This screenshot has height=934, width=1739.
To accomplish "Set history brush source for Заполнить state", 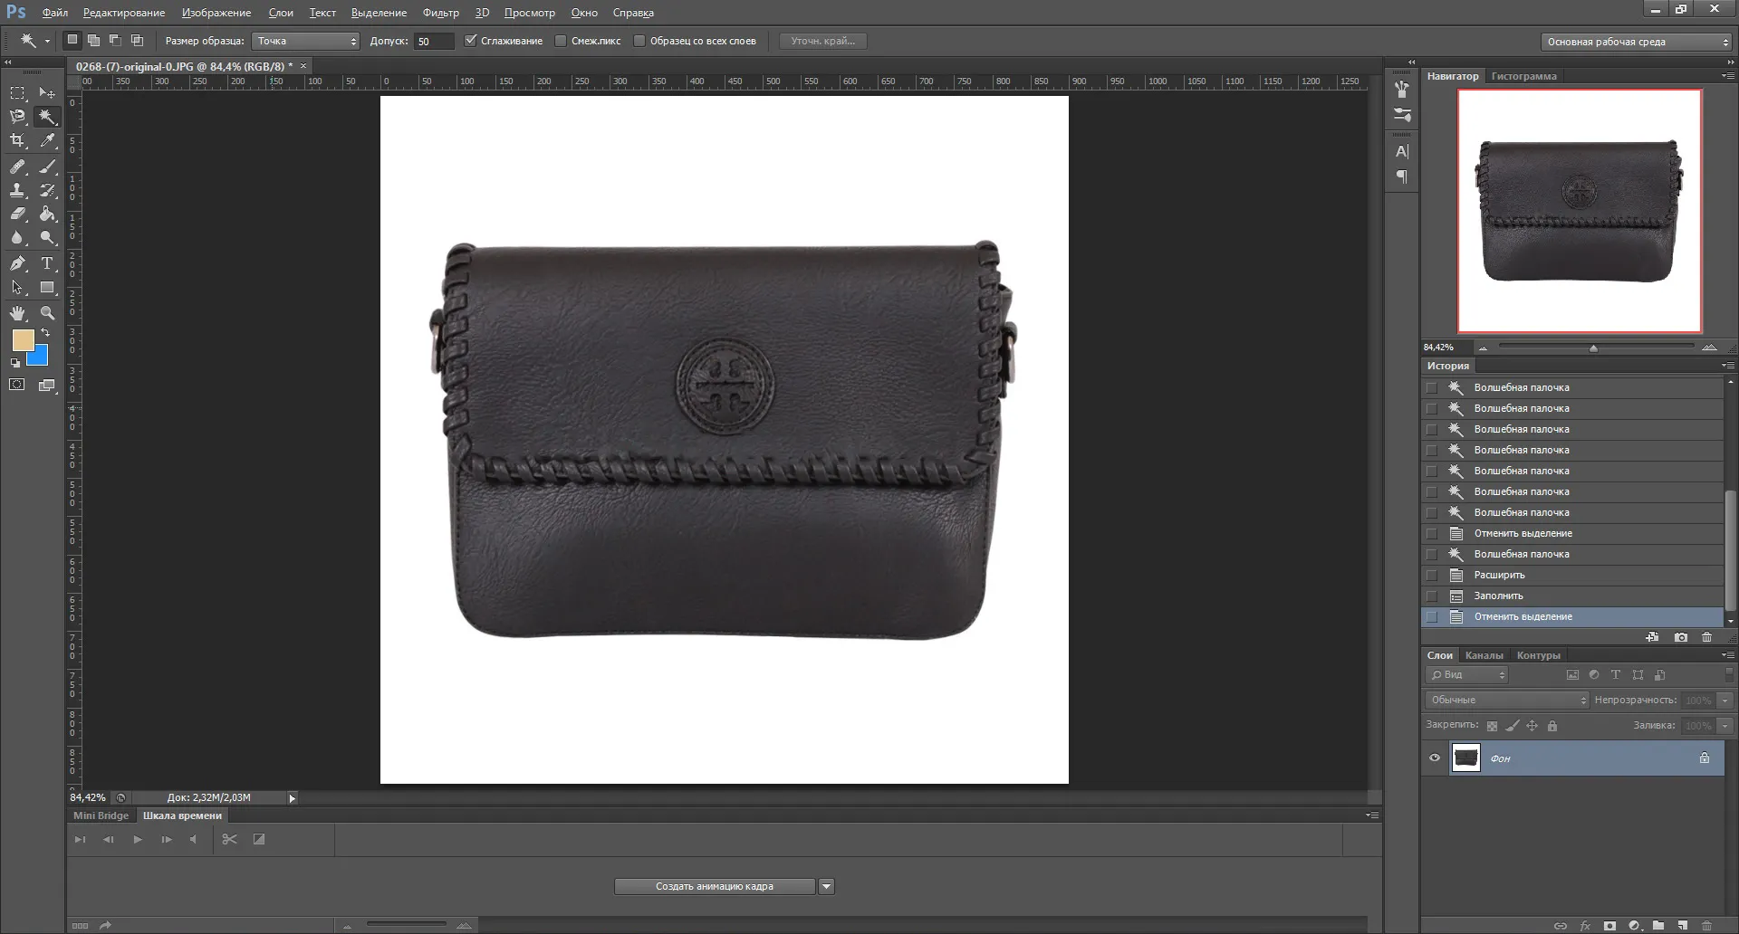I will pos(1431,596).
